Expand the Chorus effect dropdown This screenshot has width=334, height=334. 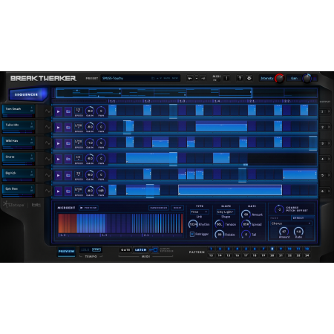pos(291,223)
